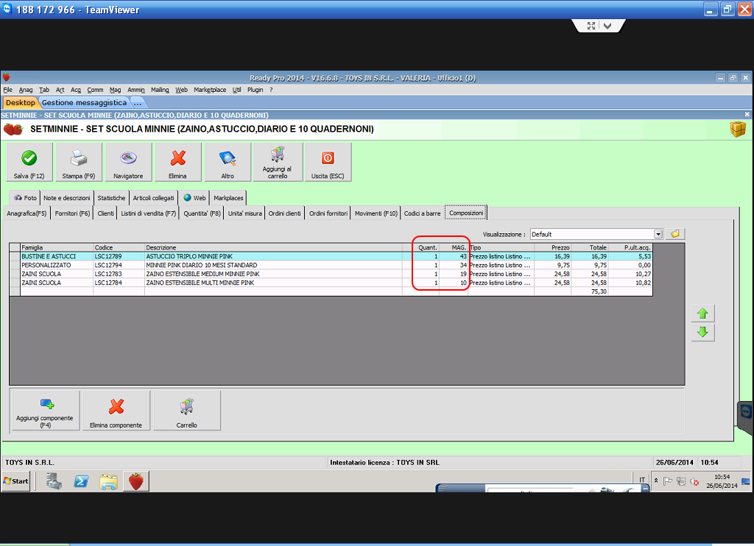Open the Altro options
The width and height of the screenshot is (754, 546).
pos(228,162)
